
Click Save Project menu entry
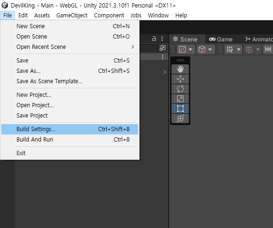(x=70, y=116)
